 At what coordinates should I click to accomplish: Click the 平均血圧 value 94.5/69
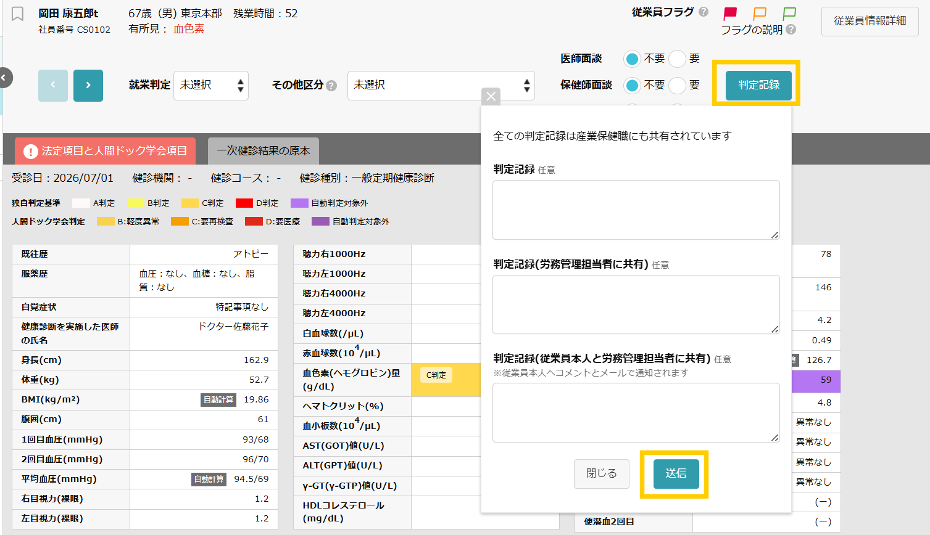(x=252, y=479)
